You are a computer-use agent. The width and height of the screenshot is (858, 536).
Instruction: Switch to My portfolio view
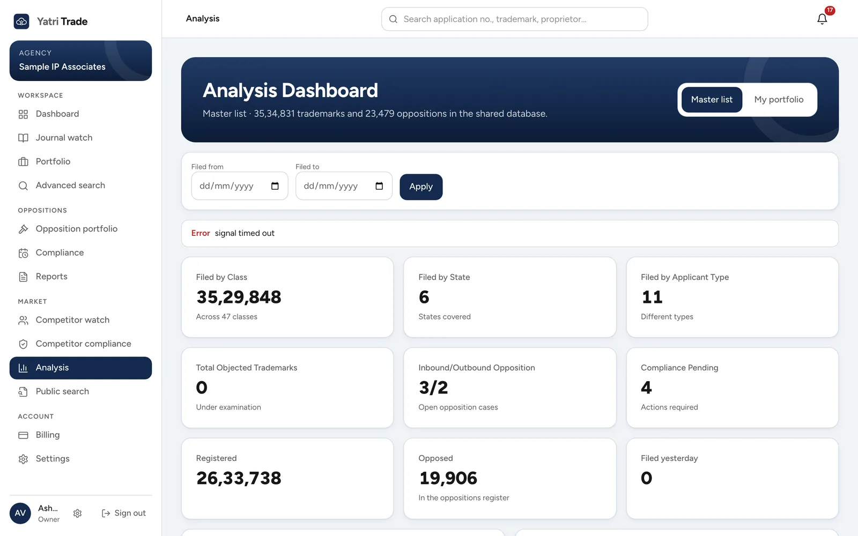point(779,100)
